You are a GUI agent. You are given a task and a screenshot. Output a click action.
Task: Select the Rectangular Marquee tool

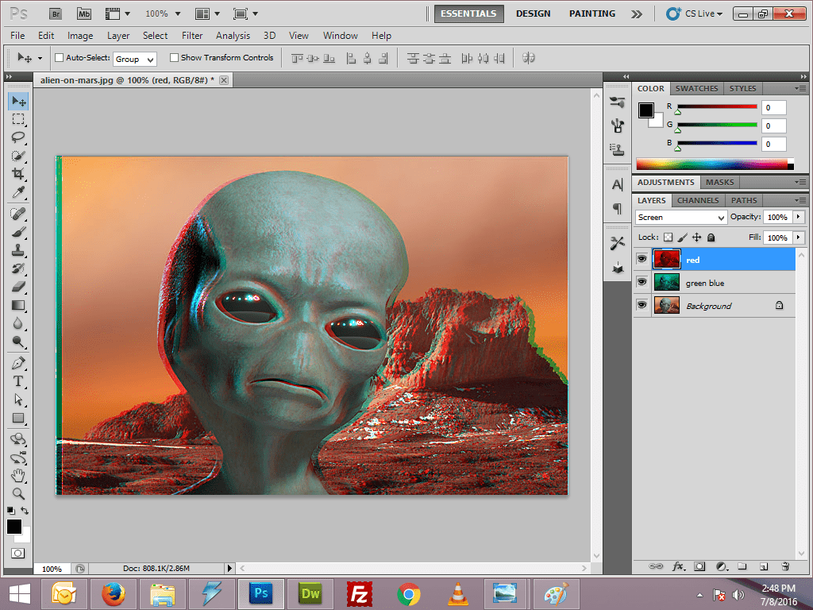pyautogui.click(x=18, y=119)
